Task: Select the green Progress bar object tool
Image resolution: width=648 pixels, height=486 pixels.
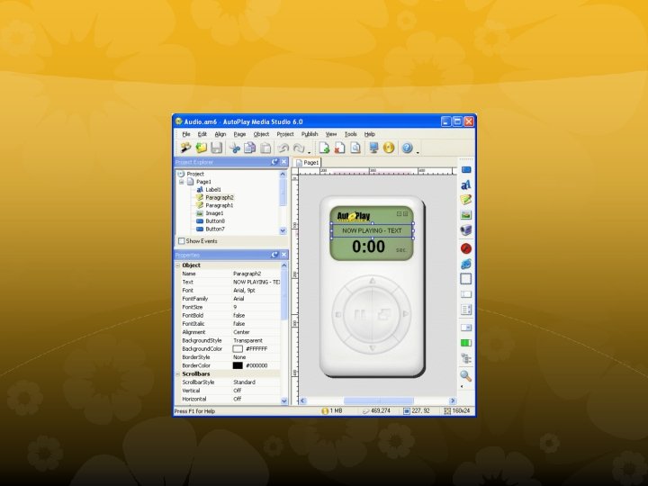Action: pyautogui.click(x=466, y=343)
